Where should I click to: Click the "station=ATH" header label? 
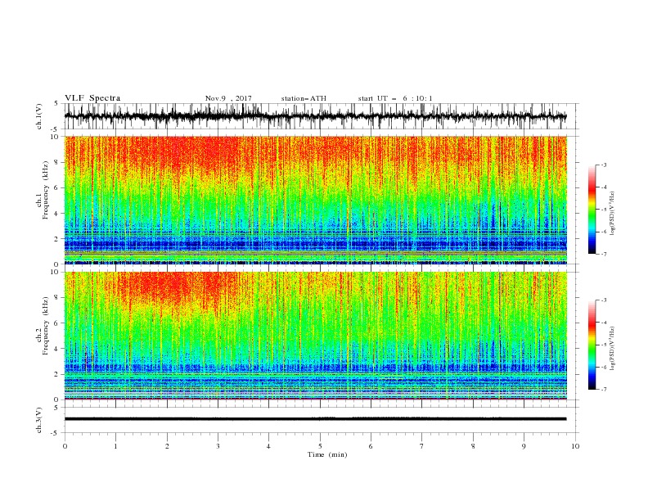point(304,98)
